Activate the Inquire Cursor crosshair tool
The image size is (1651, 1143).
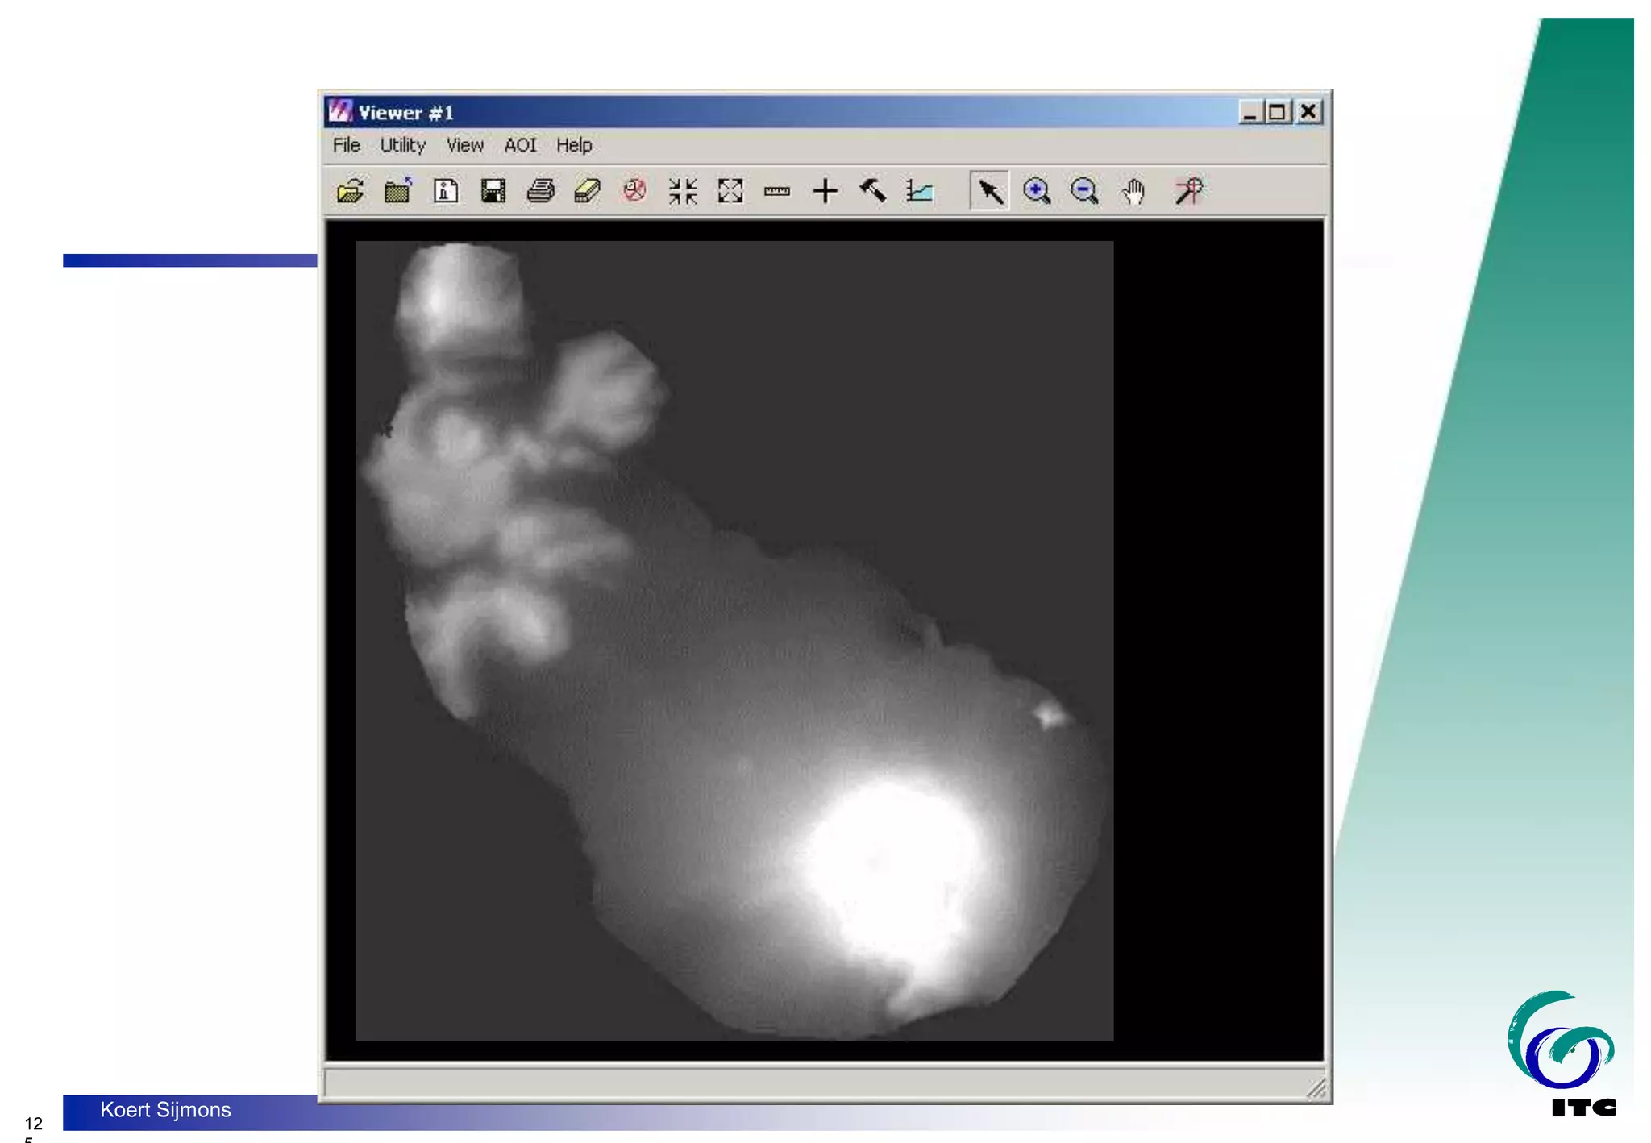[x=825, y=192]
